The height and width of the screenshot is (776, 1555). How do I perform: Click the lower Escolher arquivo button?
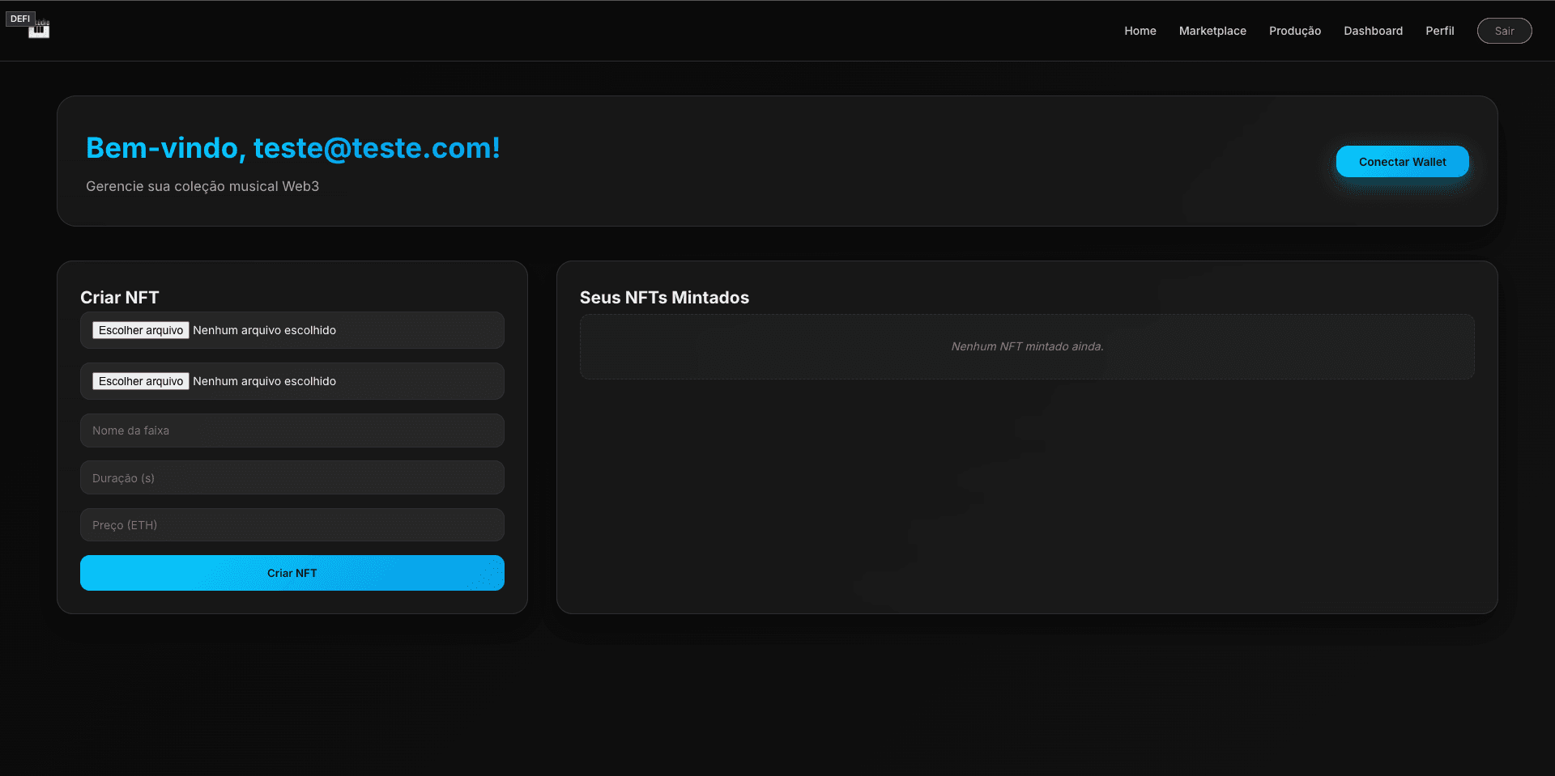coord(141,381)
